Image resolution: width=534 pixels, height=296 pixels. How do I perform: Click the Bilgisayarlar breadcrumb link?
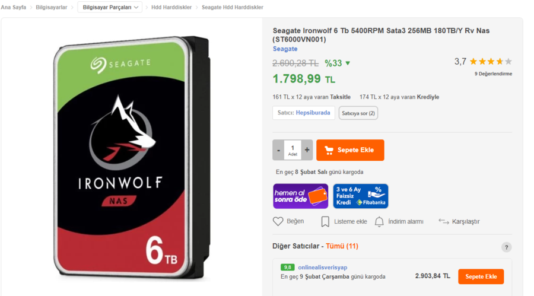[x=52, y=7]
